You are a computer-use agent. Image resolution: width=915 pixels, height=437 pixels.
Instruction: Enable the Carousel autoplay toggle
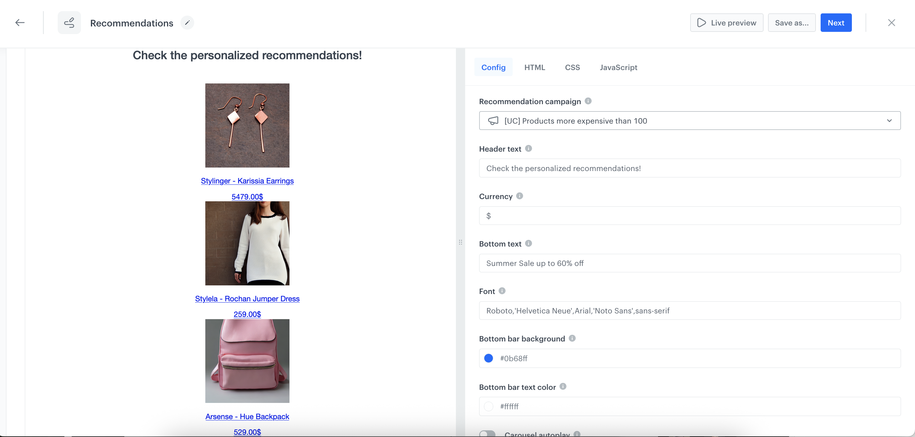487,433
